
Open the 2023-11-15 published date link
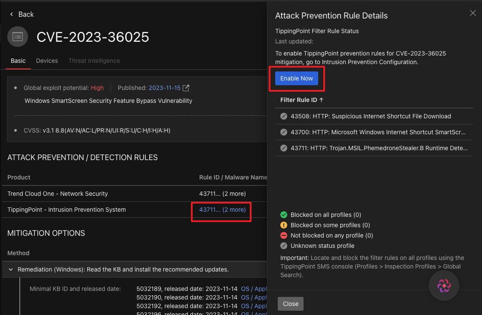164,88
